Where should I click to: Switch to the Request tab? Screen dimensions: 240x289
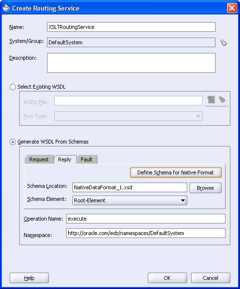[x=39, y=159]
